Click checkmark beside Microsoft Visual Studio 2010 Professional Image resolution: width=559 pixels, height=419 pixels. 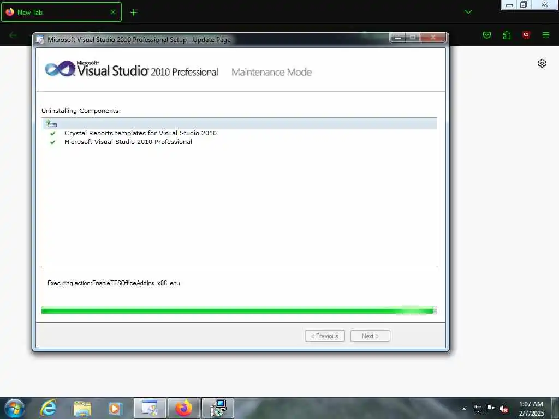pos(53,142)
